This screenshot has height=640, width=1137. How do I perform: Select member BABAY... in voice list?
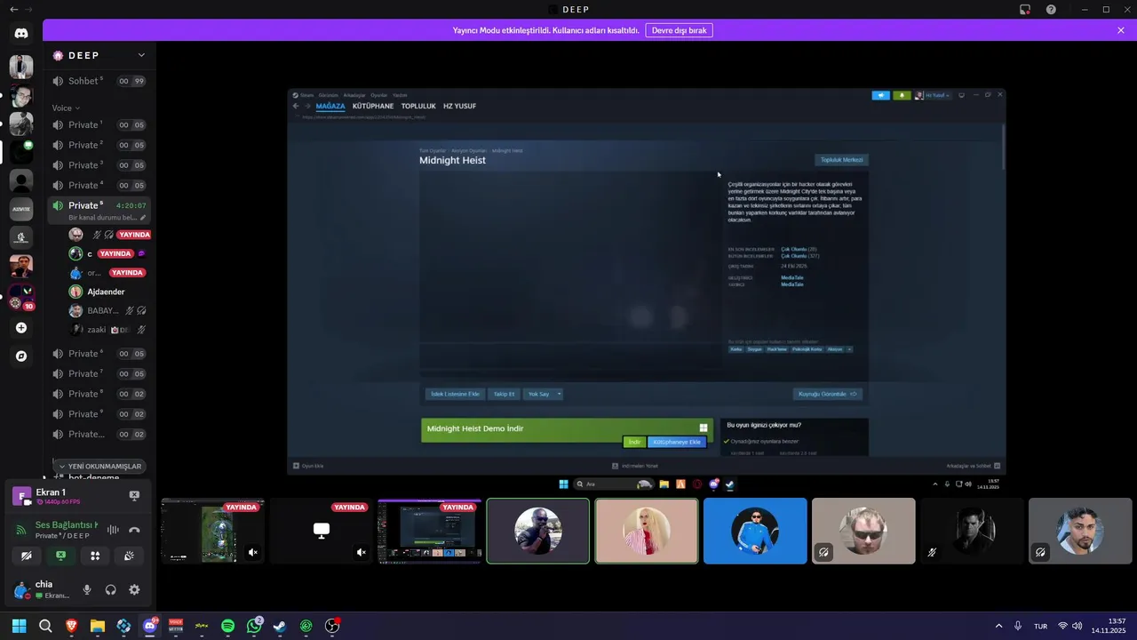tap(106, 311)
